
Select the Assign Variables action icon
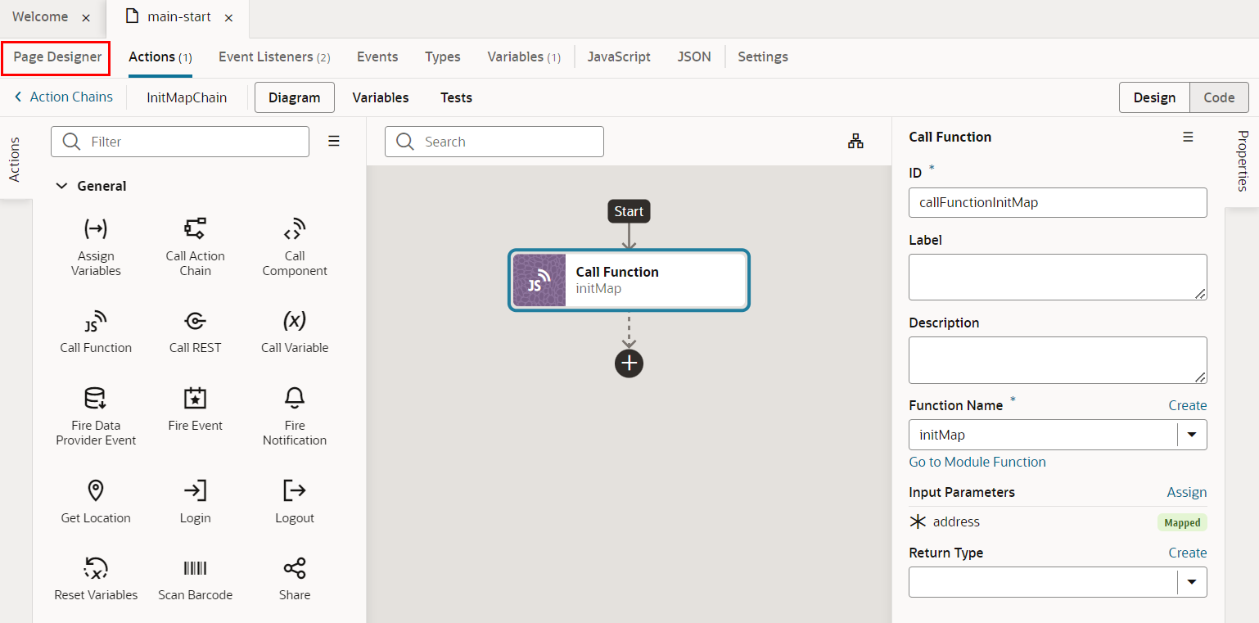96,228
